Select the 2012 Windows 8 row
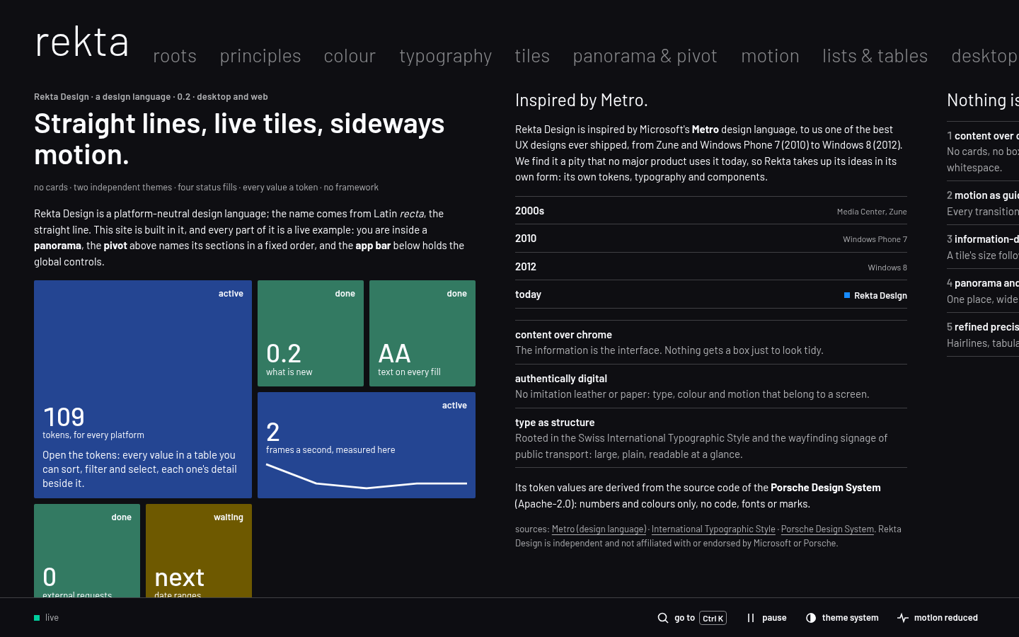 pyautogui.click(x=711, y=267)
